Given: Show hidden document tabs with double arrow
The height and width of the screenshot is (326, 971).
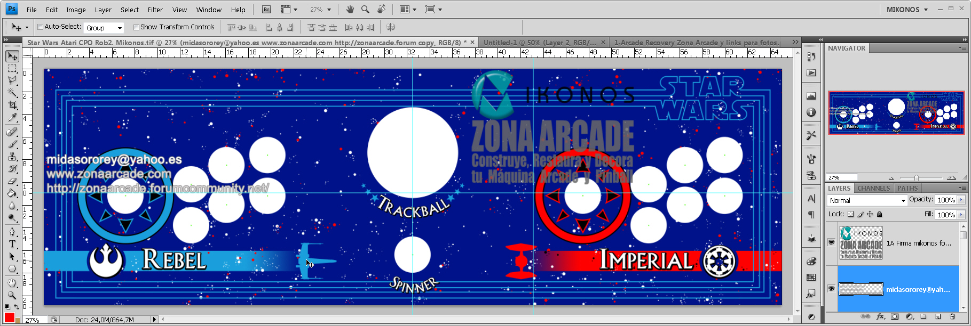Looking at the screenshot, I should (795, 42).
